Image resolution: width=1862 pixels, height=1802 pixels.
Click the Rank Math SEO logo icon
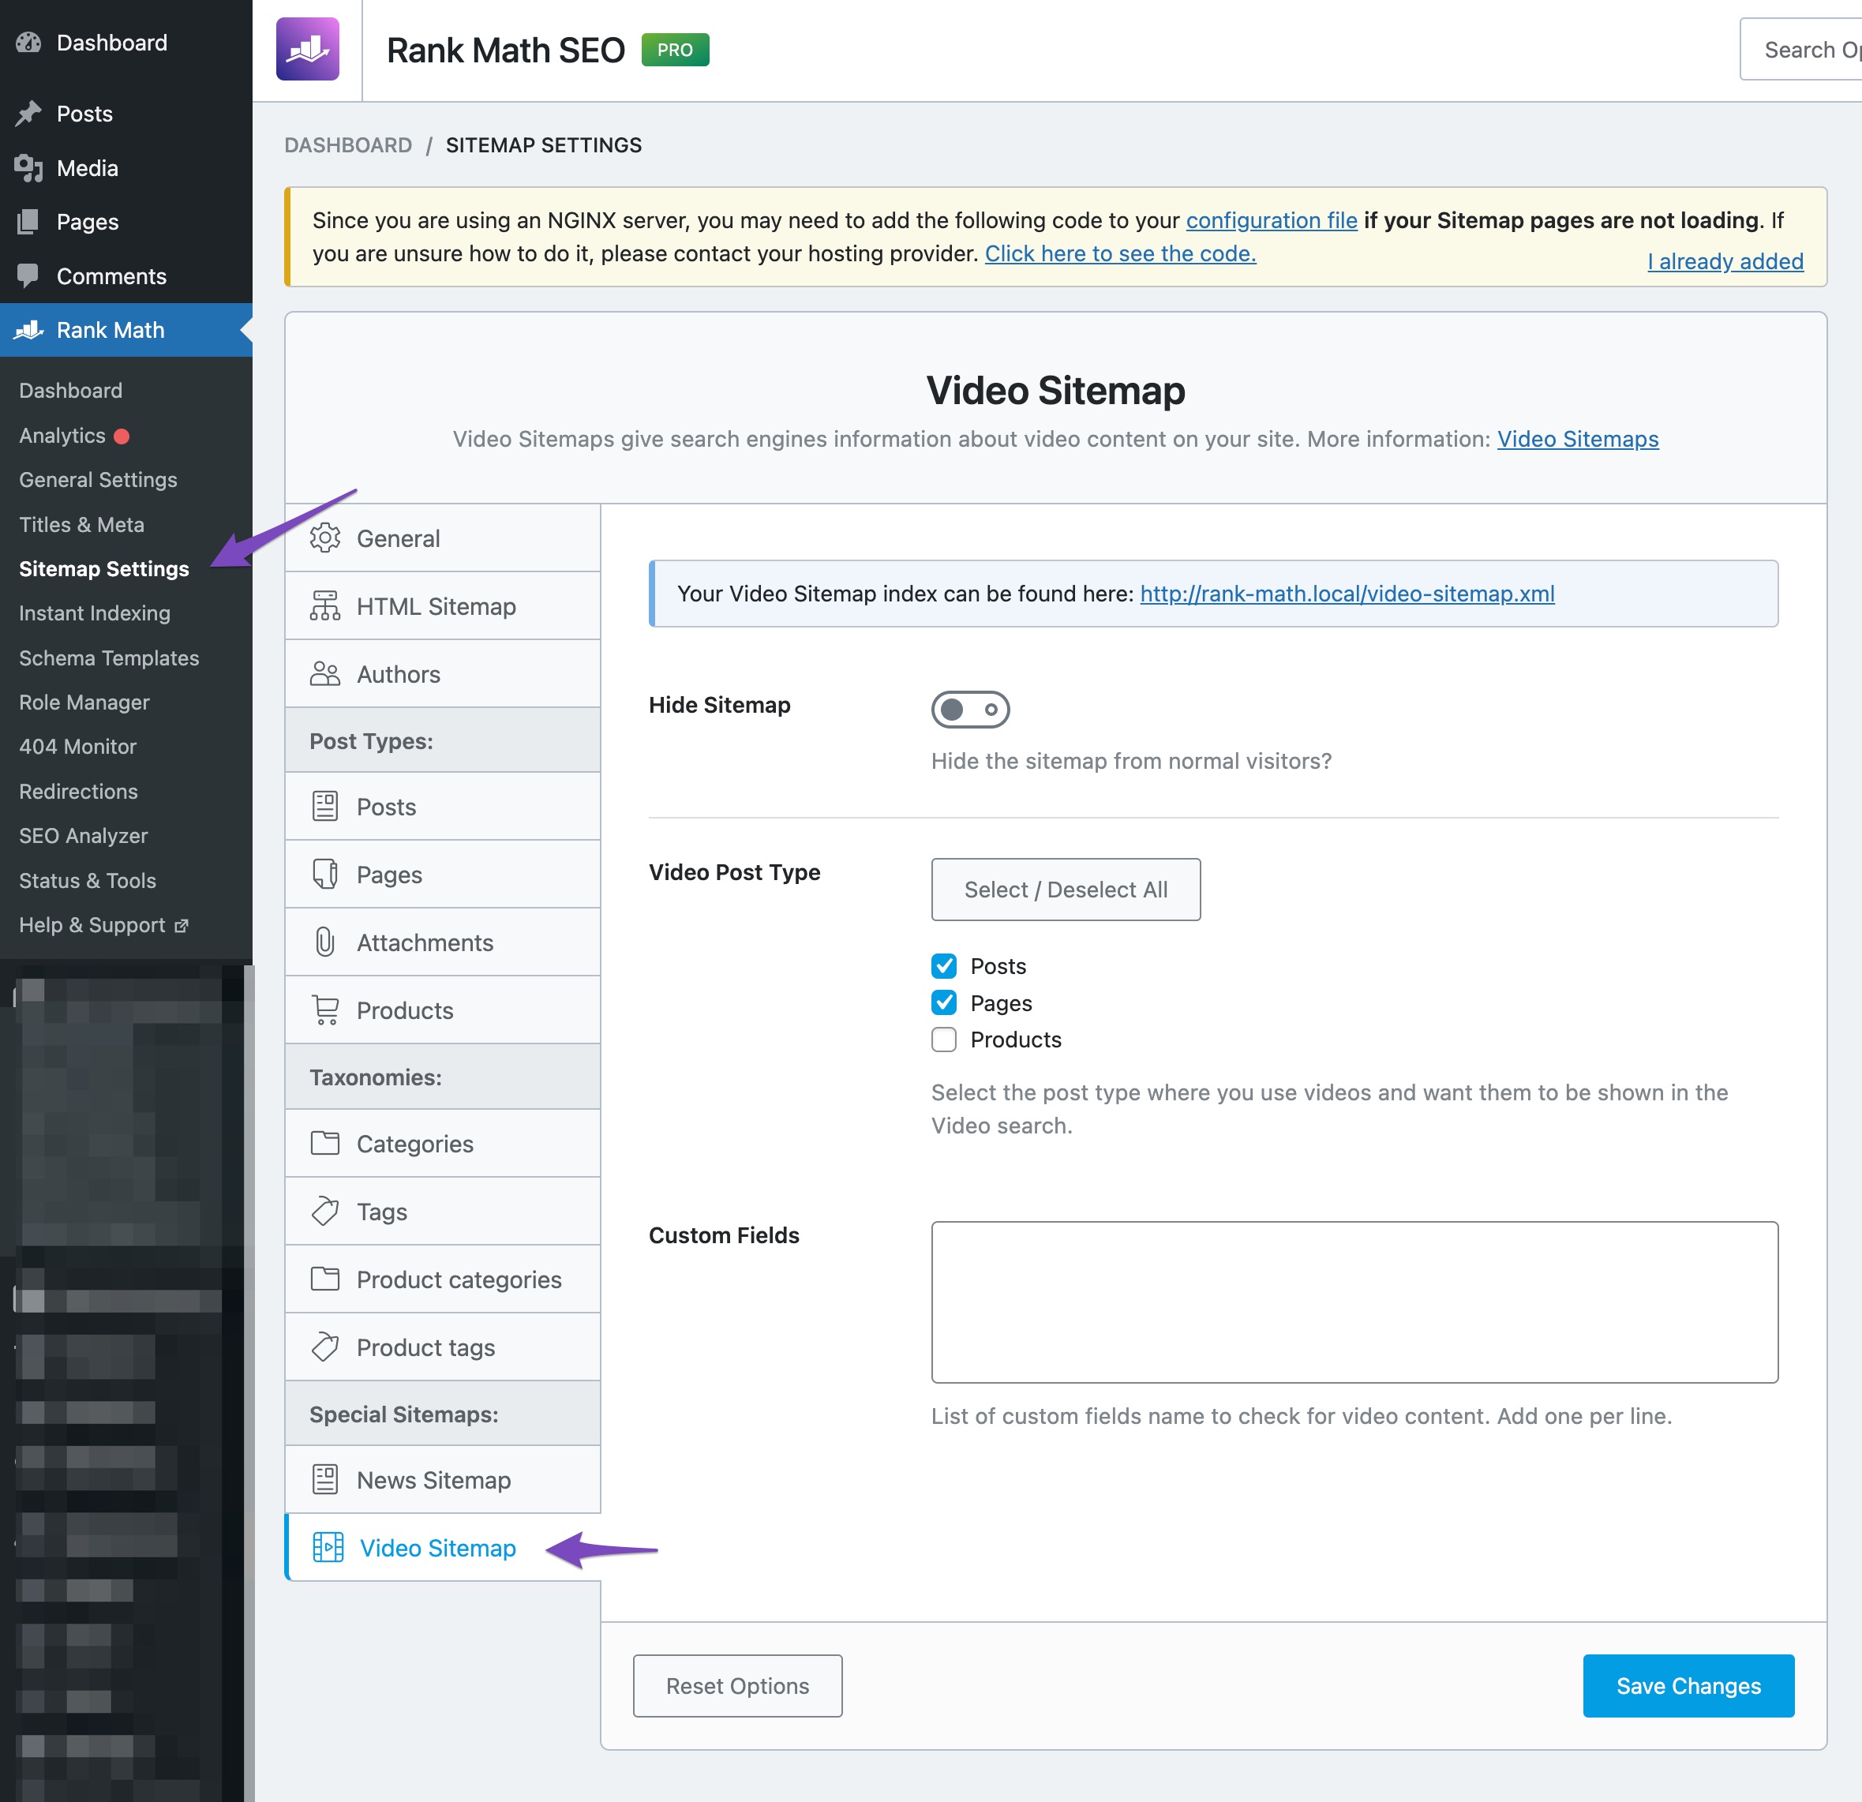pyautogui.click(x=307, y=48)
